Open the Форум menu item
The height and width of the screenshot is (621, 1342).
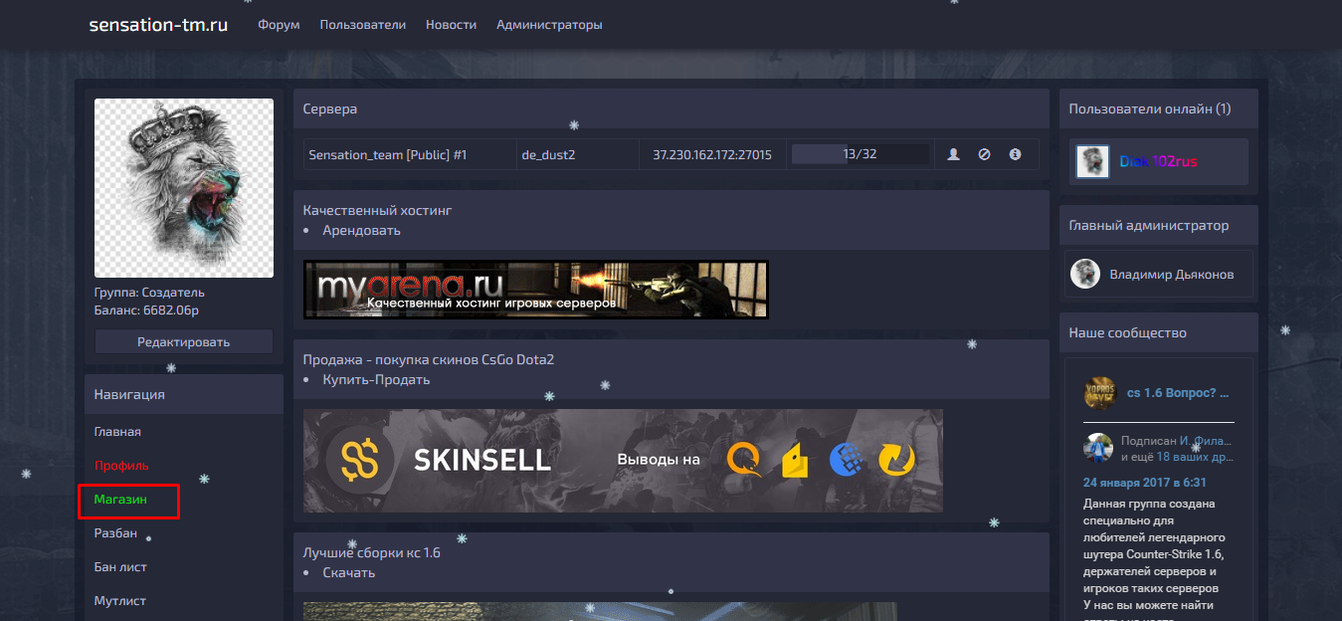coord(279,25)
